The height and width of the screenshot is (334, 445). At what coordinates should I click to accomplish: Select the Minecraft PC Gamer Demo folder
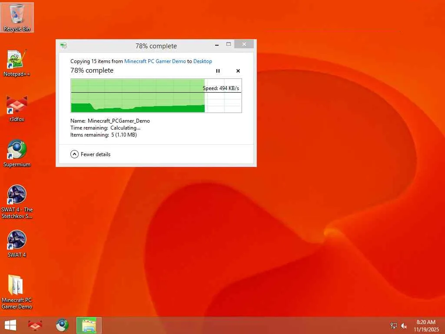click(17, 292)
